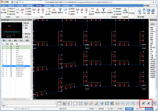Toggle 正交模式 ortho mode in status bar
158x111 pixels.
pyautogui.click(x=110, y=109)
